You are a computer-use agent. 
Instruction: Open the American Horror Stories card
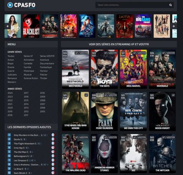105,153
